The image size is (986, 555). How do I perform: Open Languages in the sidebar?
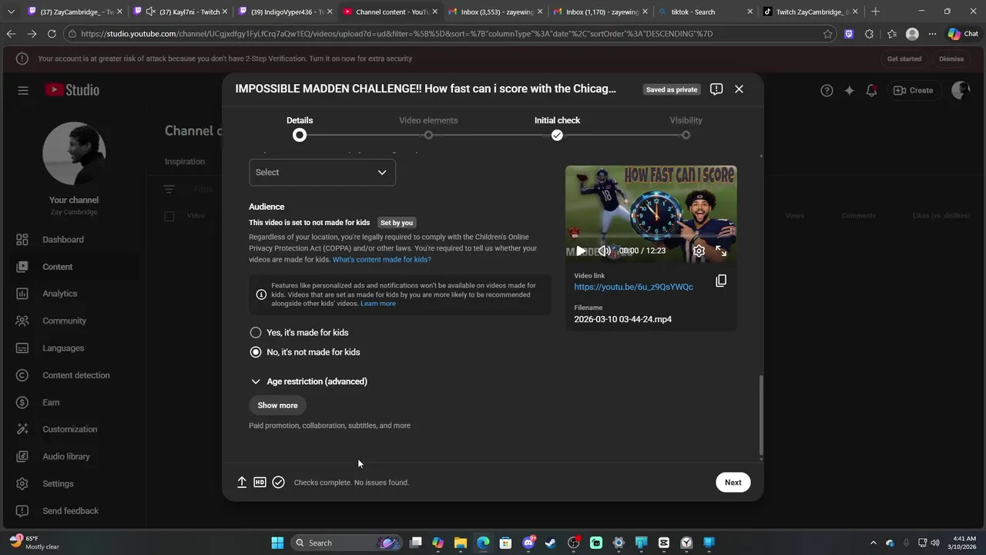[x=63, y=348]
